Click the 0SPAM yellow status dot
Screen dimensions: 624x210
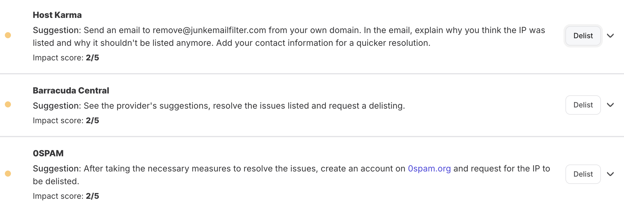(8, 174)
